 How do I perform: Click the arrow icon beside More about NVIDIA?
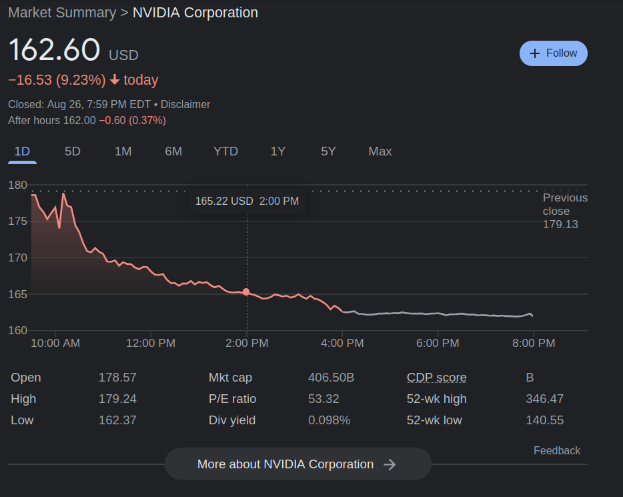click(x=390, y=464)
